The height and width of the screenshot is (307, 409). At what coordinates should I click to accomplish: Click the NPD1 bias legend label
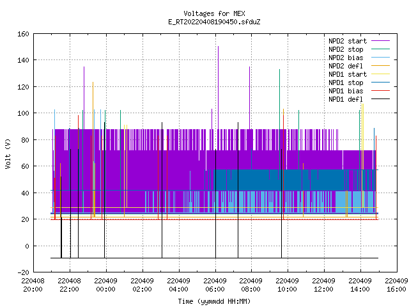346,91
